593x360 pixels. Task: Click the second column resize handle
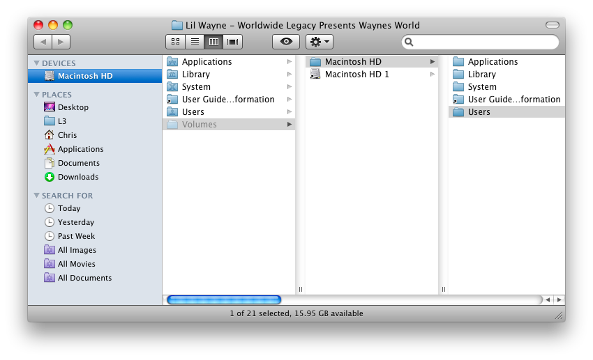coord(443,290)
